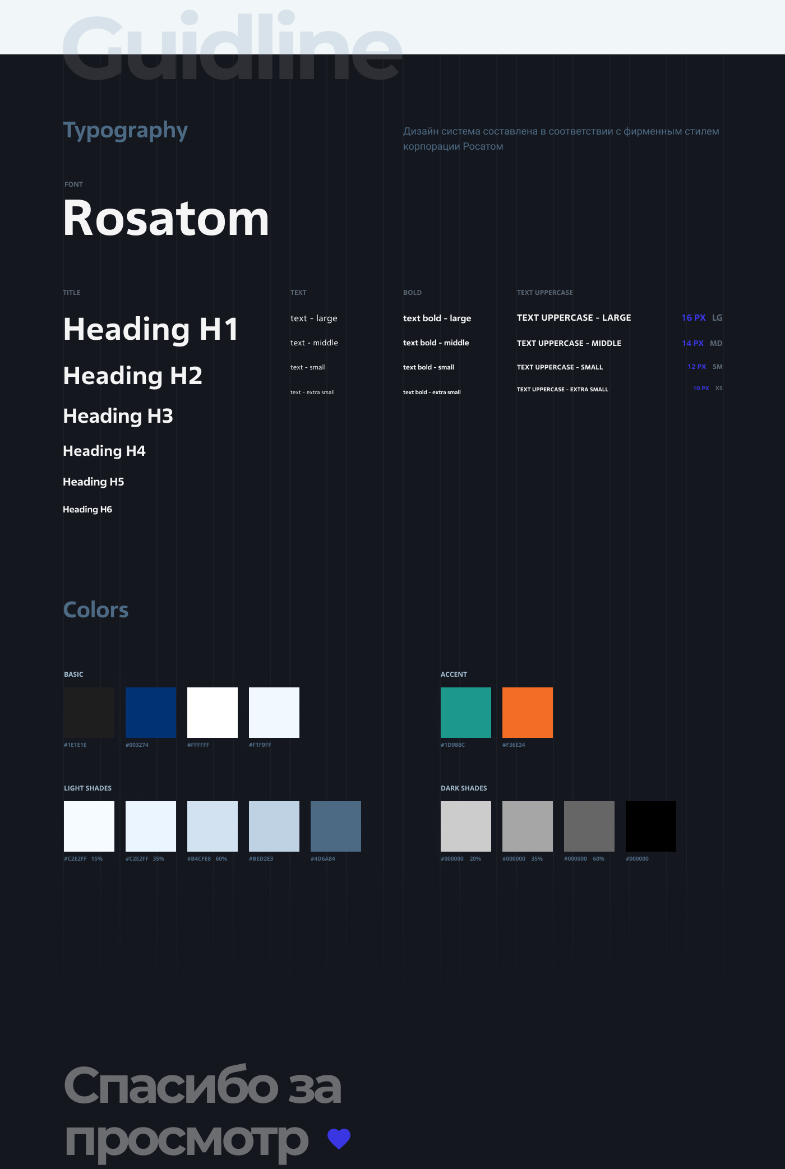Select the Rosatom font name
This screenshot has width=785, height=1169.
pyautogui.click(x=166, y=218)
